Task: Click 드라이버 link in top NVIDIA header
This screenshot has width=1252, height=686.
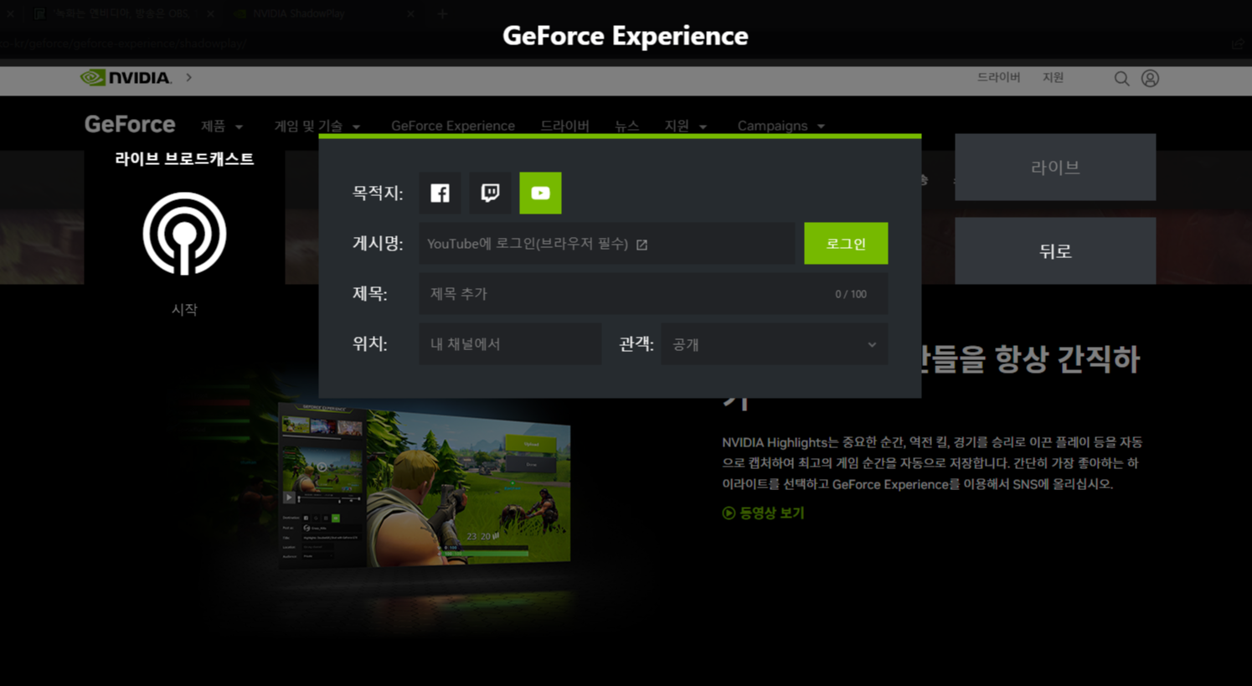Action: tap(998, 77)
